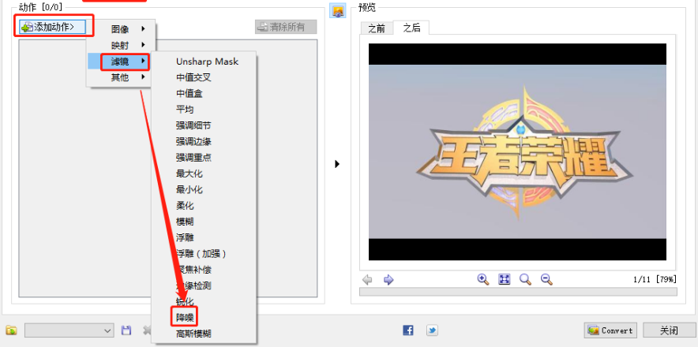Go to previous preview image arrow
The image size is (698, 347).
point(368,280)
